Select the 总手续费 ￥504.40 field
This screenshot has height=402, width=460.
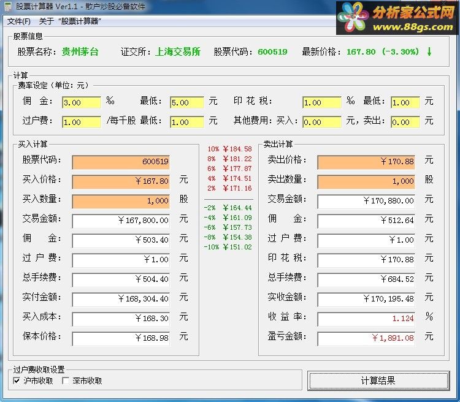(x=121, y=279)
